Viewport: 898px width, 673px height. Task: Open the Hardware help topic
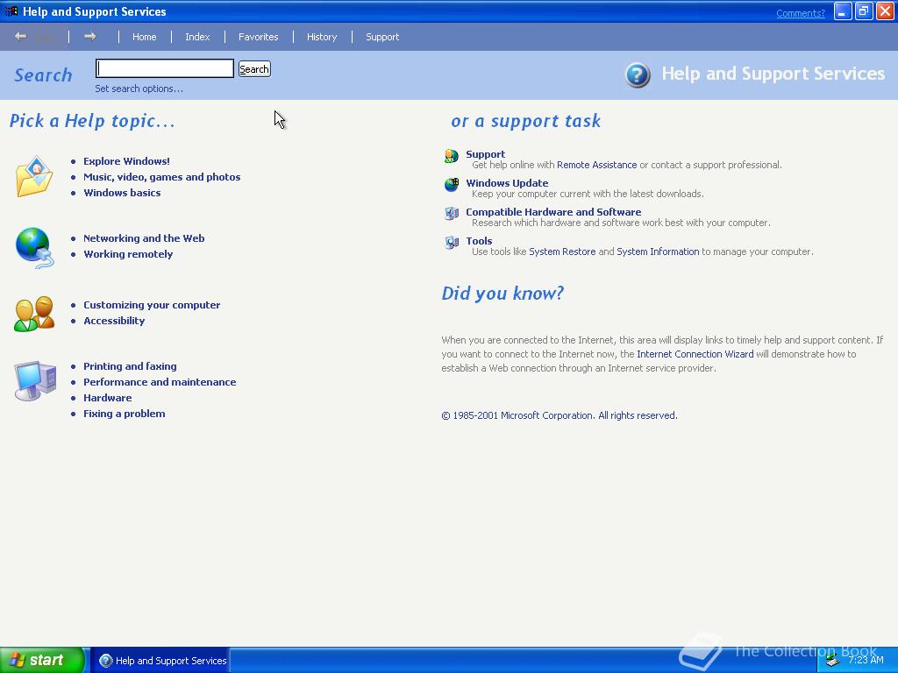pyautogui.click(x=108, y=398)
